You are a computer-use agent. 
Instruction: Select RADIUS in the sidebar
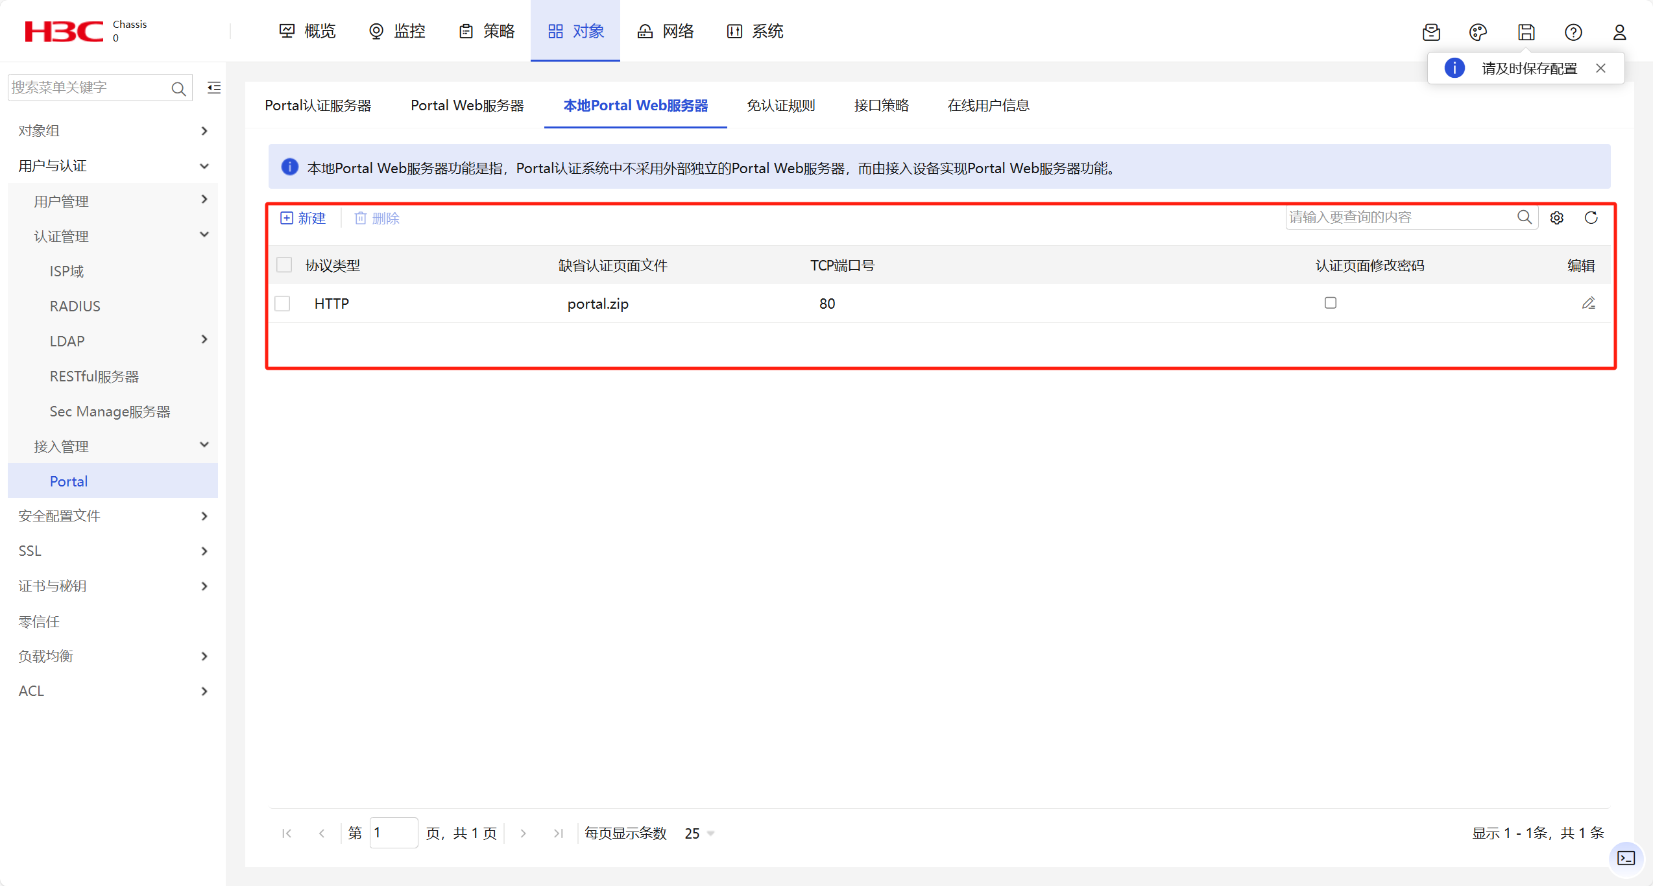pyautogui.click(x=75, y=305)
